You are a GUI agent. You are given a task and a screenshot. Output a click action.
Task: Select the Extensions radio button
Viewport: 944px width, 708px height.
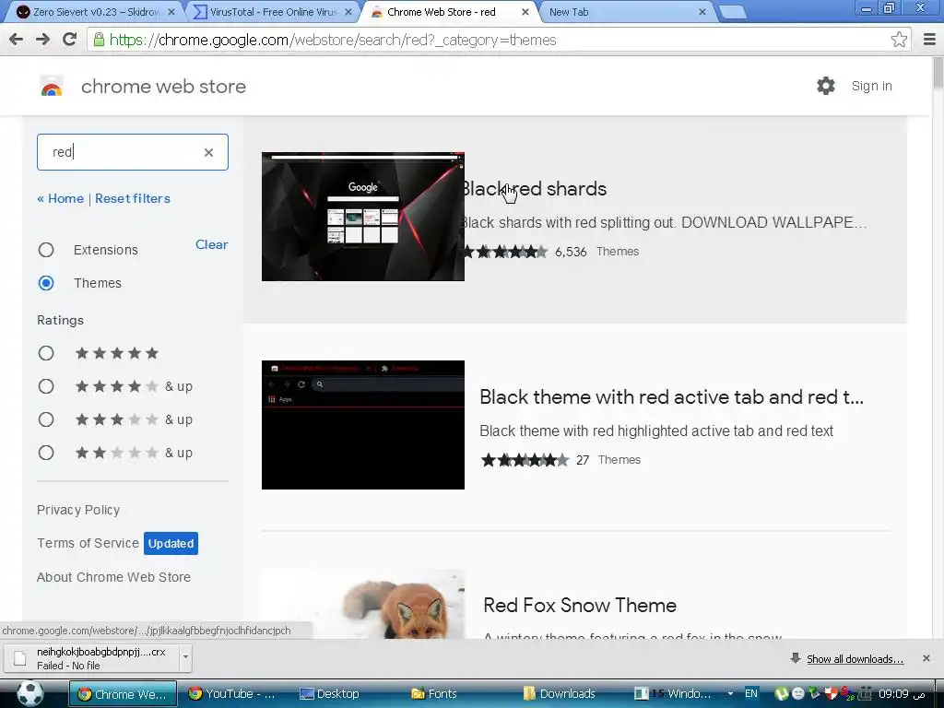(46, 250)
